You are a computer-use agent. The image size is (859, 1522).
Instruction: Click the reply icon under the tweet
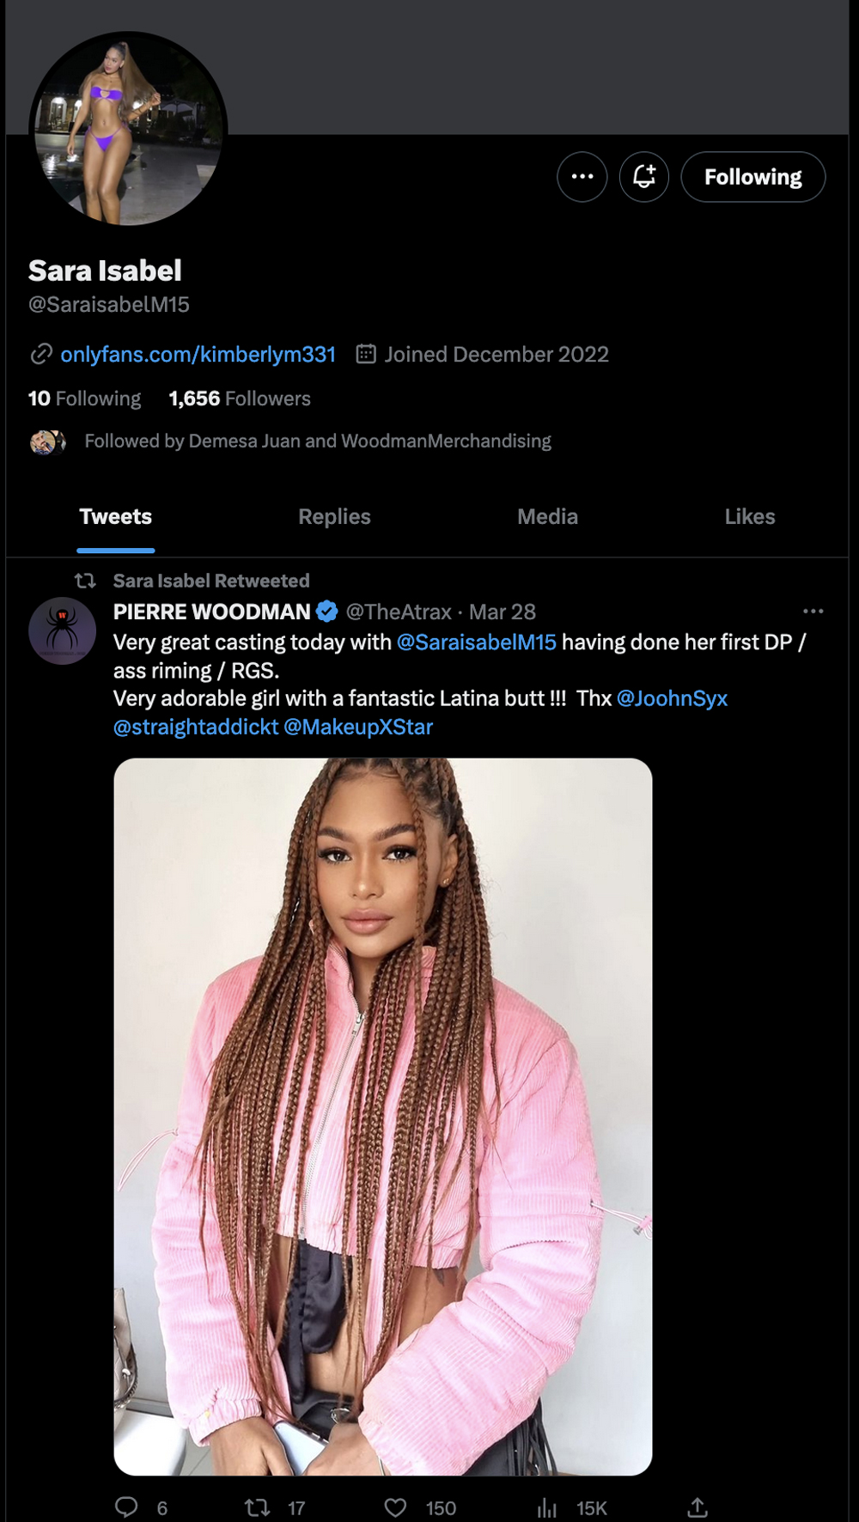[127, 1507]
